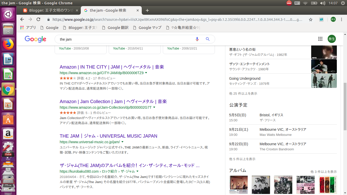Click the clock showing 14:07
This screenshot has height=195, width=347.
333,3
